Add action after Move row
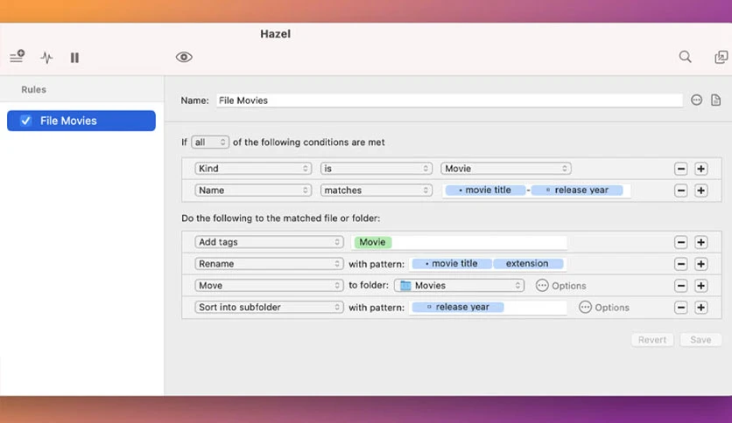732x423 pixels. coord(700,285)
